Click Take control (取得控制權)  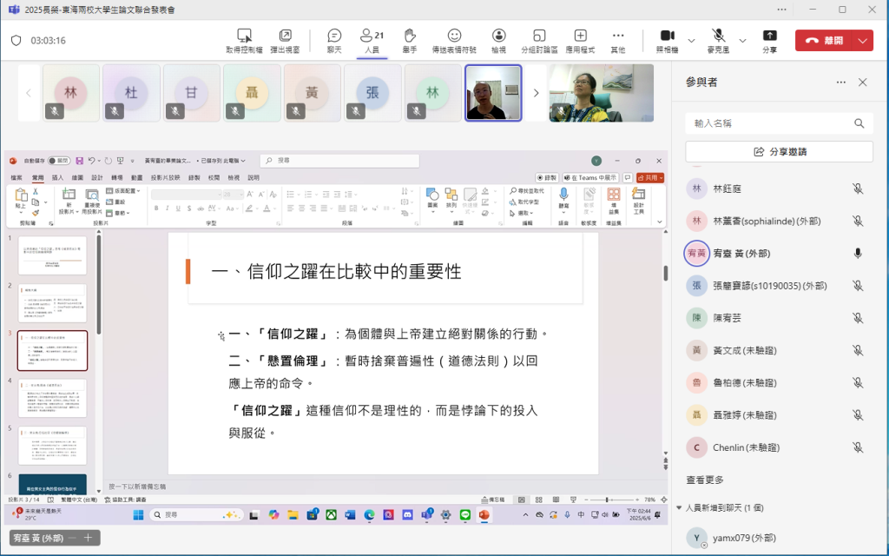tap(244, 41)
